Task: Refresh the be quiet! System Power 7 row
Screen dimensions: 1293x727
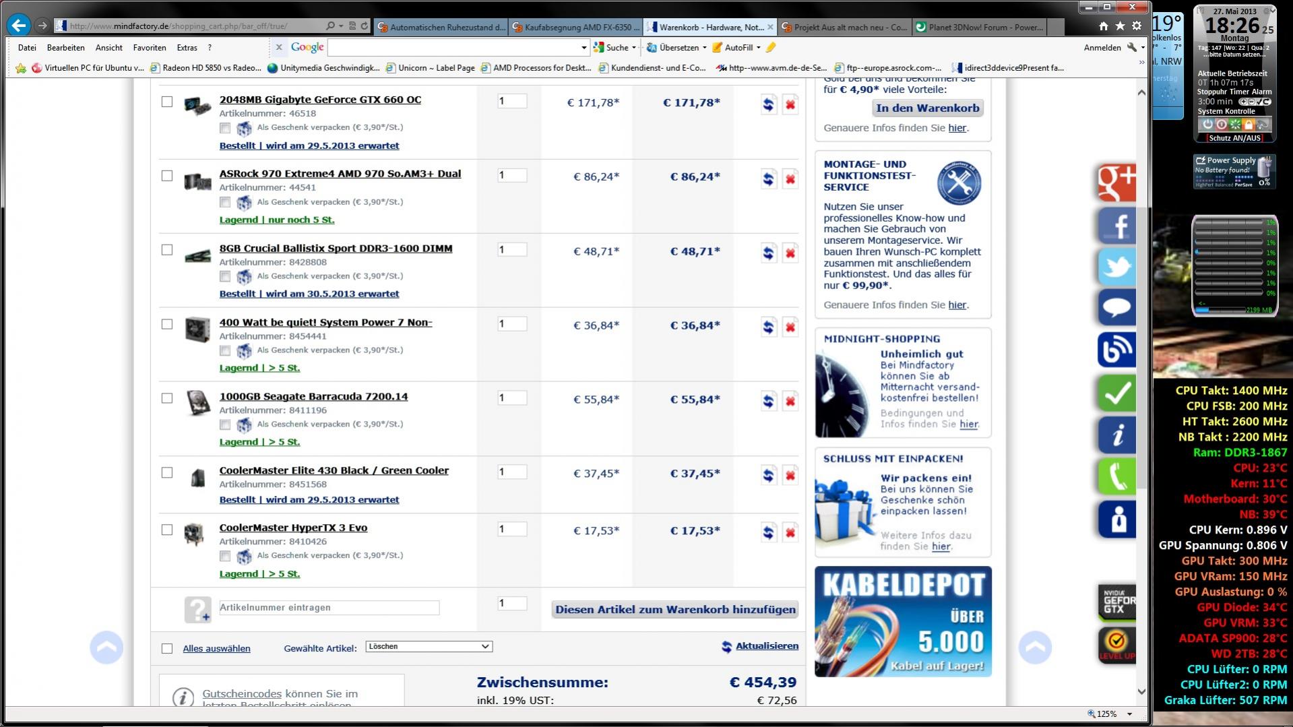Action: (768, 327)
